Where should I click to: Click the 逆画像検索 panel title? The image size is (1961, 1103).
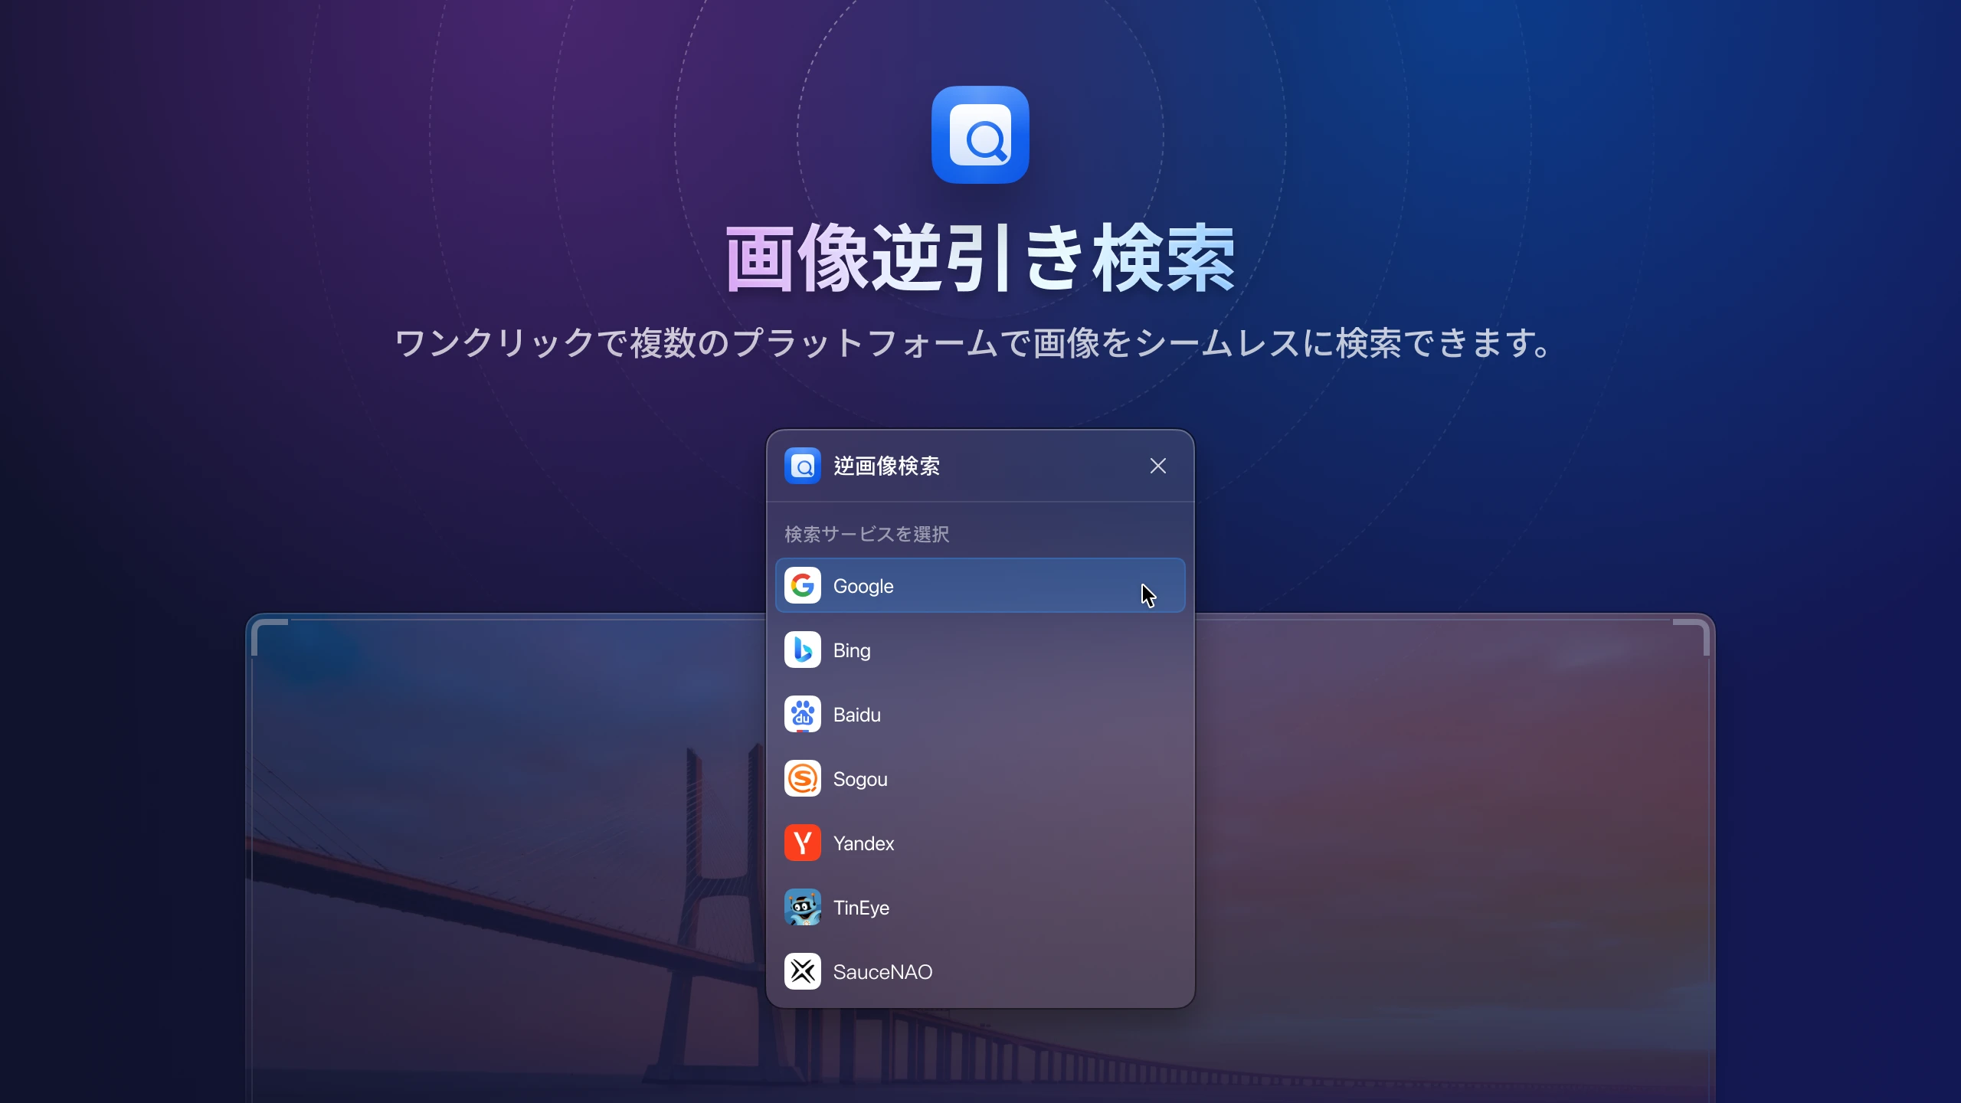tap(886, 466)
